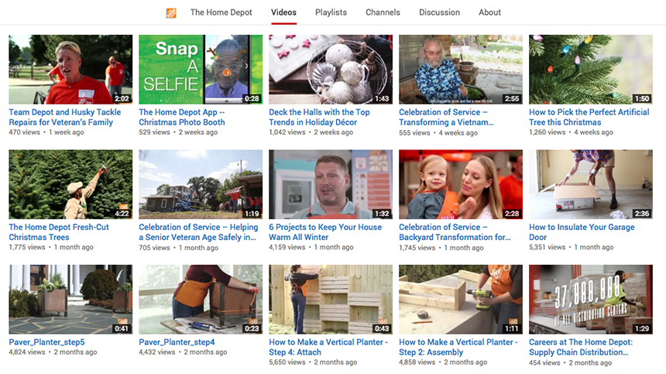Open artificial tree with lights thumbnail
Image resolution: width=666 pixels, height=374 pixels.
[591, 69]
